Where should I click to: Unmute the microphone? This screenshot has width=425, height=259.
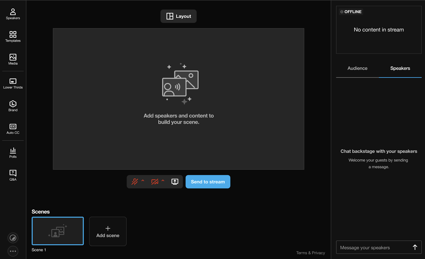click(x=135, y=182)
